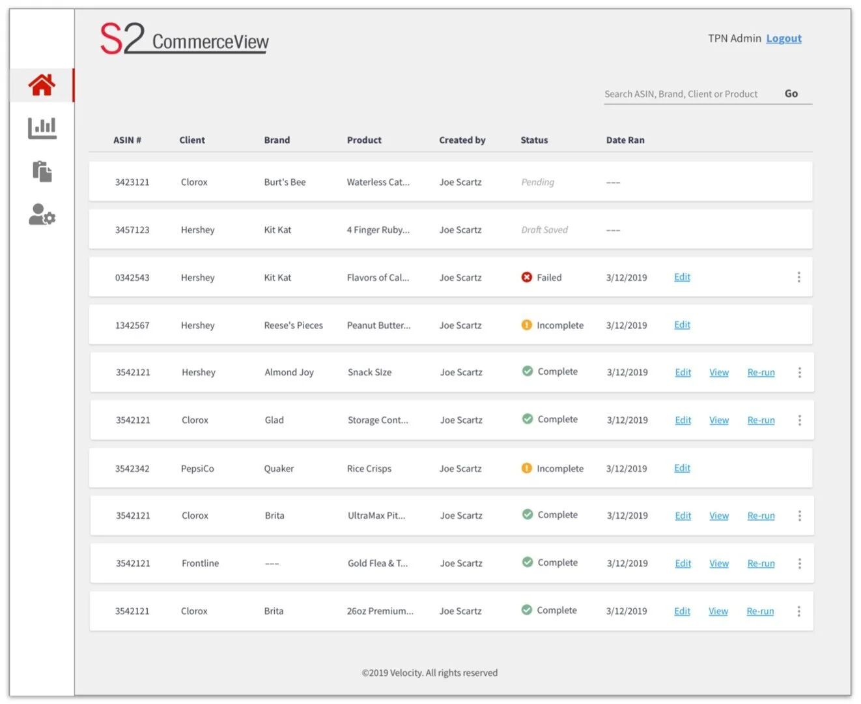The width and height of the screenshot is (861, 704).
Task: Sort by the Status column header
Action: [534, 139]
